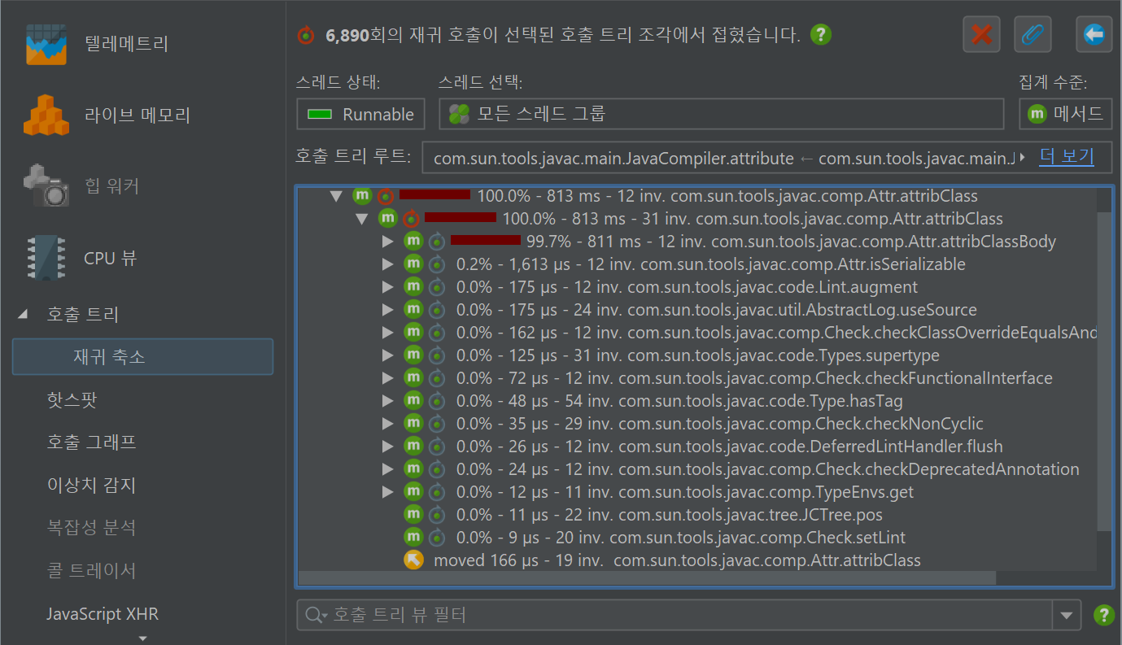
Task: Click the small arrow before 더 보기
Action: click(1023, 156)
